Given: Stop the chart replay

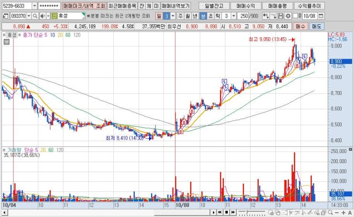Looking at the screenshot, I should [226, 213].
